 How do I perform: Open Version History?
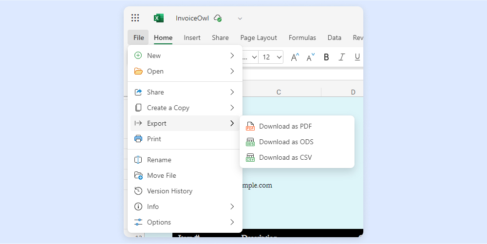(x=169, y=191)
